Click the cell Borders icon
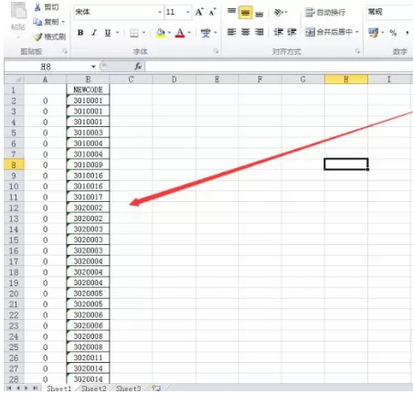Screen dimensions: 413x394 point(134,33)
